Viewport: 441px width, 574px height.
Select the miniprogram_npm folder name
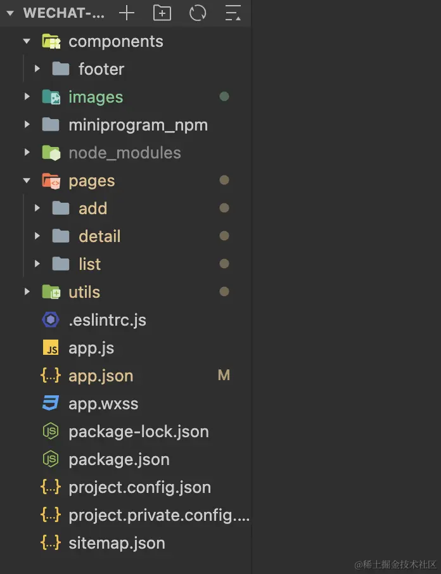tap(138, 125)
